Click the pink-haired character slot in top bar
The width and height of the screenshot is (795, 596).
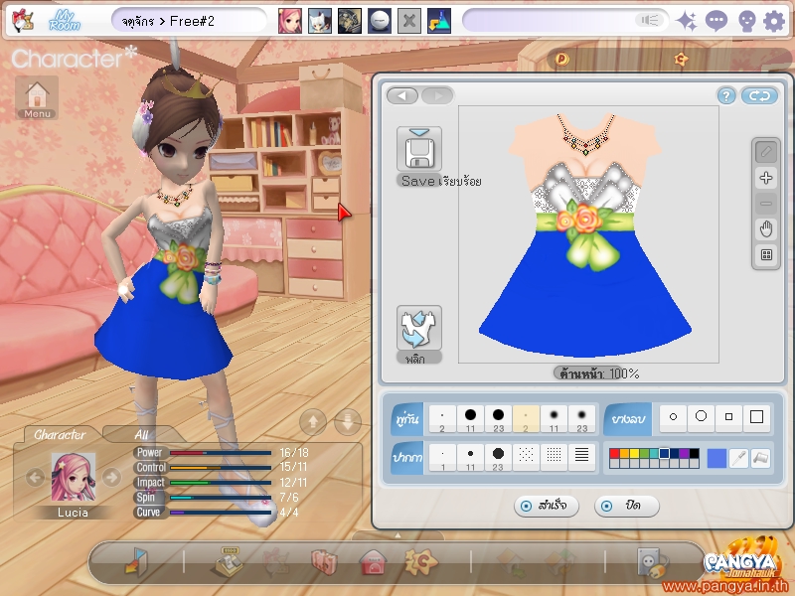point(290,21)
